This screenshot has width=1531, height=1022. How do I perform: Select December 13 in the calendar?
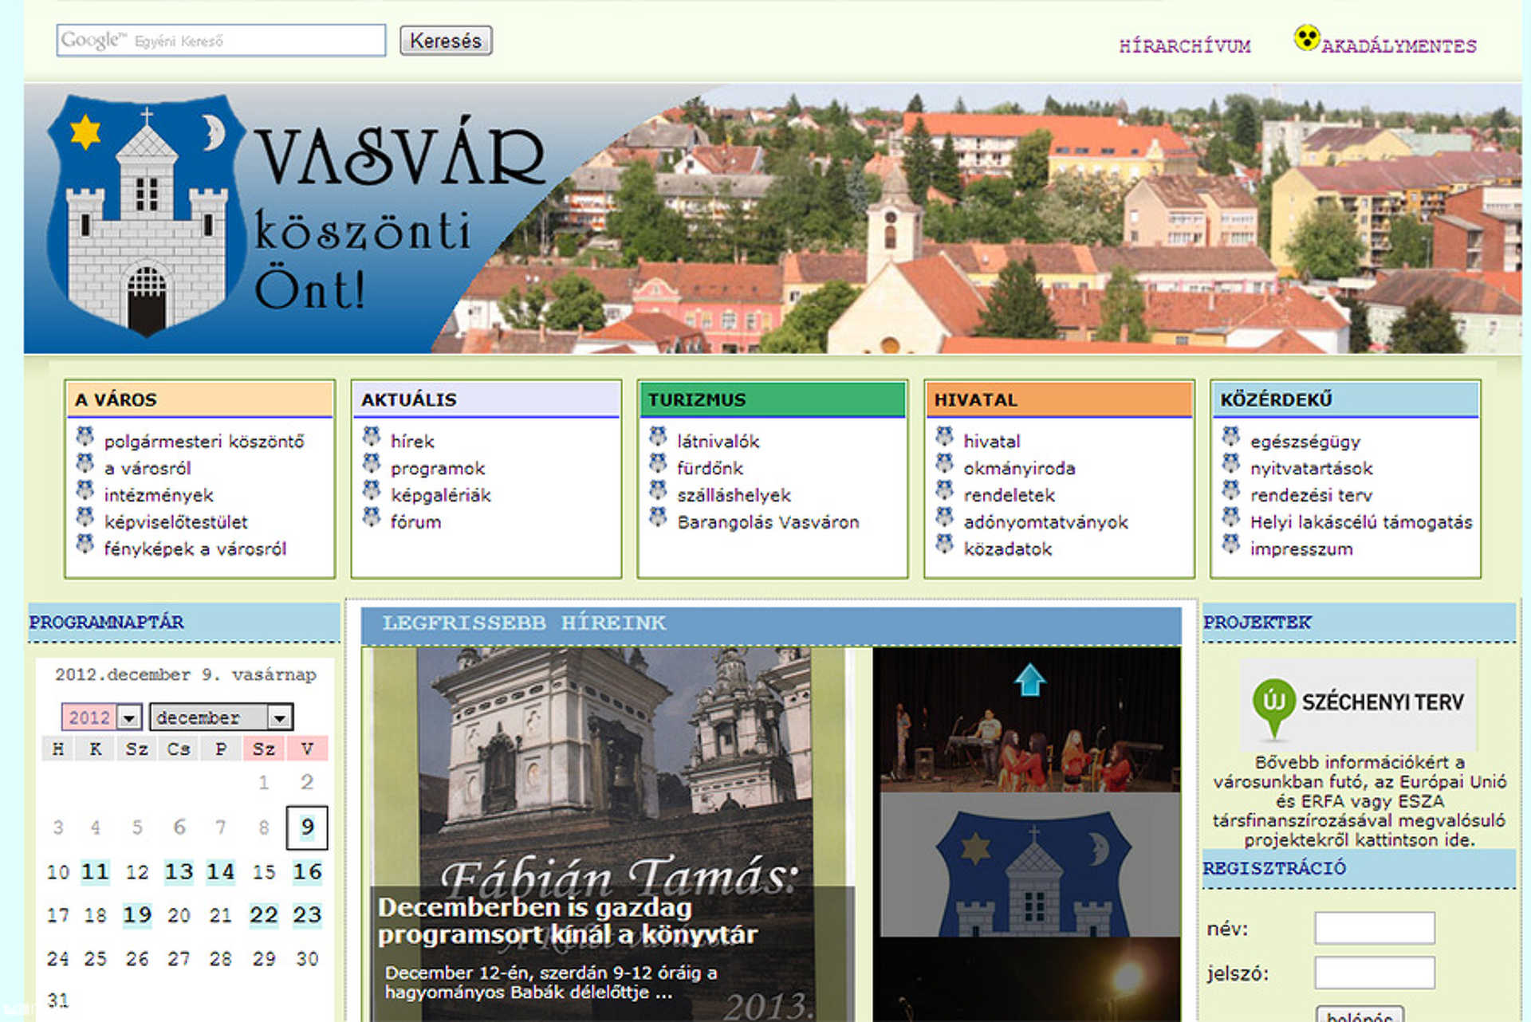179,872
